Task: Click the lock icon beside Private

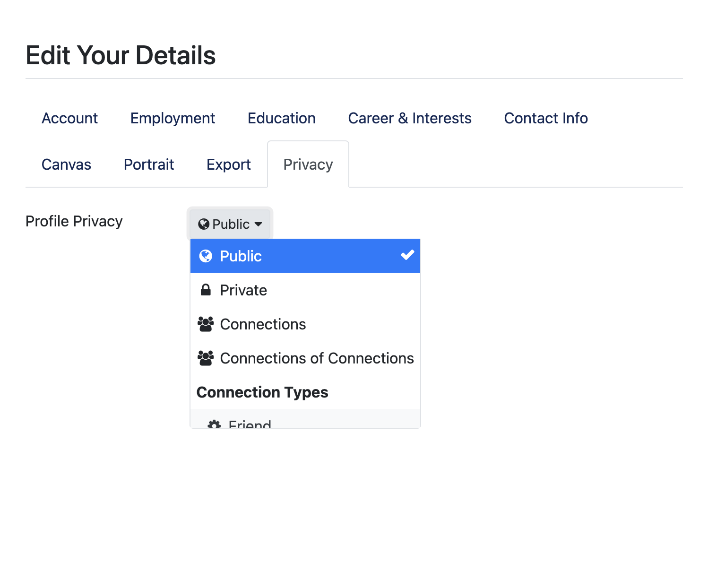Action: pos(206,290)
